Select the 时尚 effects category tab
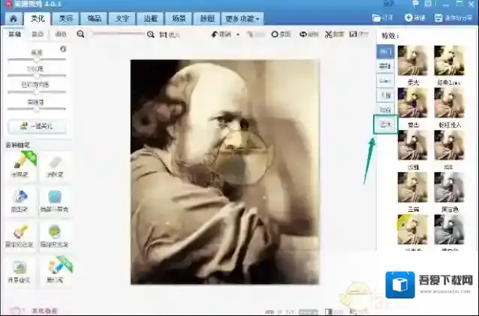Viewport: 479px width, 316px height. pos(385,109)
